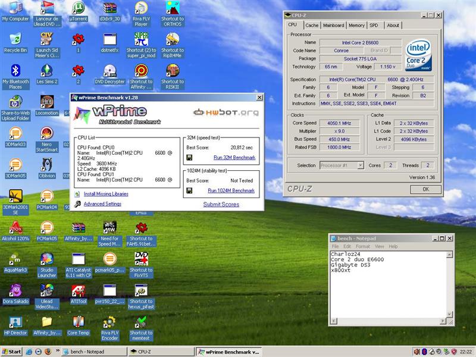The width and height of the screenshot is (476, 357).
Task: Click Submit Scores link in wPrime
Action: tap(221, 205)
